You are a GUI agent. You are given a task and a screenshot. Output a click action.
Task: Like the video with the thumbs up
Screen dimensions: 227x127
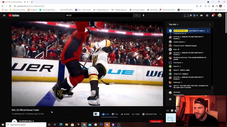pyautogui.click(x=106, y=114)
